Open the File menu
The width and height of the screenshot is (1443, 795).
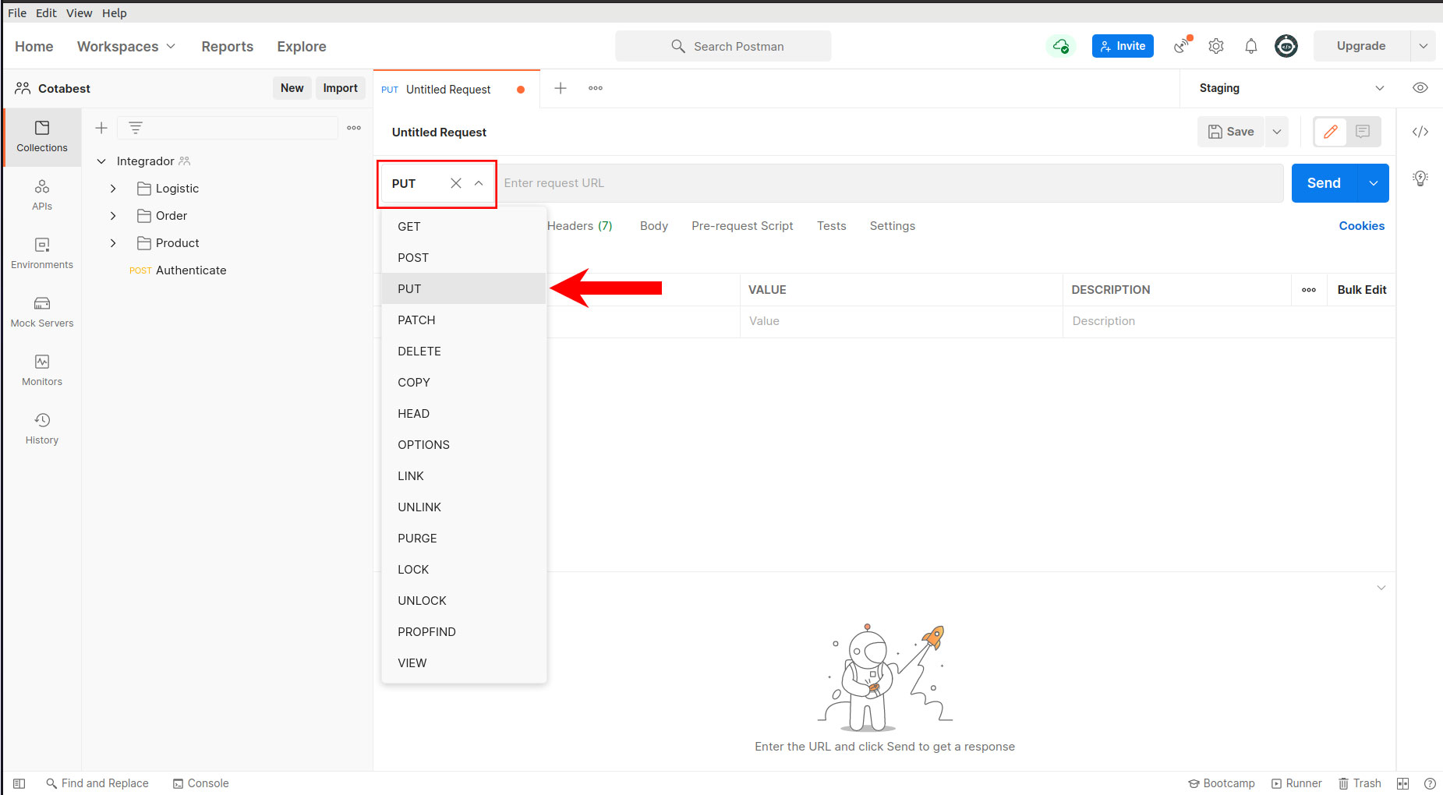(17, 13)
